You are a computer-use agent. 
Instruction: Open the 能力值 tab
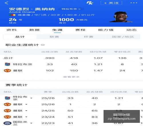pyautogui.click(x=106, y=30)
